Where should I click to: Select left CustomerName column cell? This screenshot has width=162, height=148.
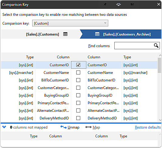53,73
